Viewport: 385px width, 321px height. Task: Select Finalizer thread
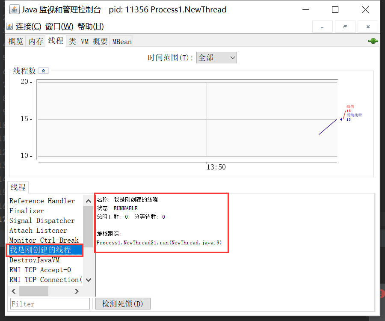tap(45, 211)
